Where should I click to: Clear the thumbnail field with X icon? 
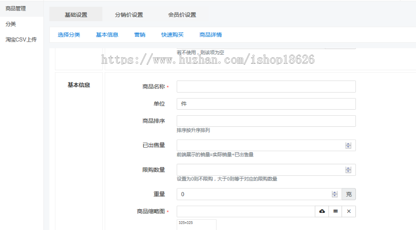pyautogui.click(x=349, y=211)
